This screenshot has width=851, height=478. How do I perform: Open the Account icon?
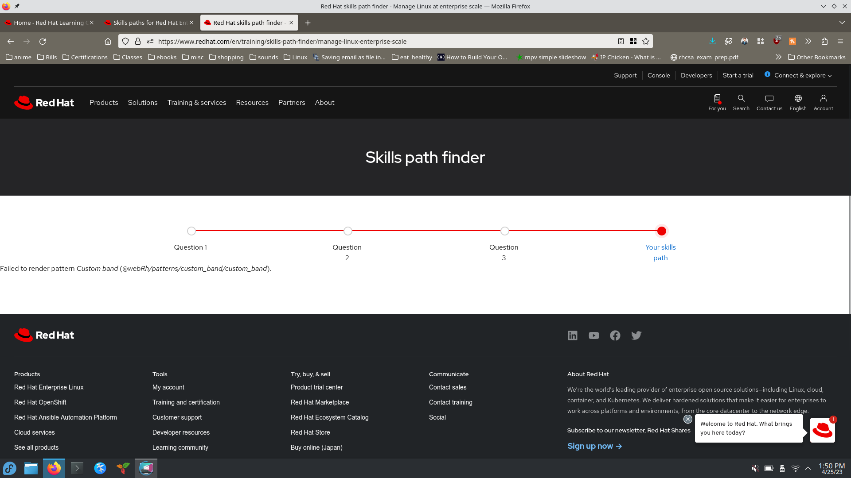click(x=823, y=102)
